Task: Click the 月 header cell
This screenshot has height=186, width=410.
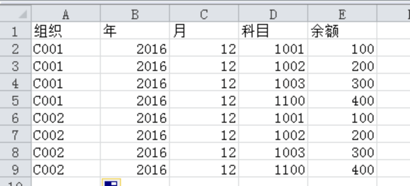Action: [204, 31]
